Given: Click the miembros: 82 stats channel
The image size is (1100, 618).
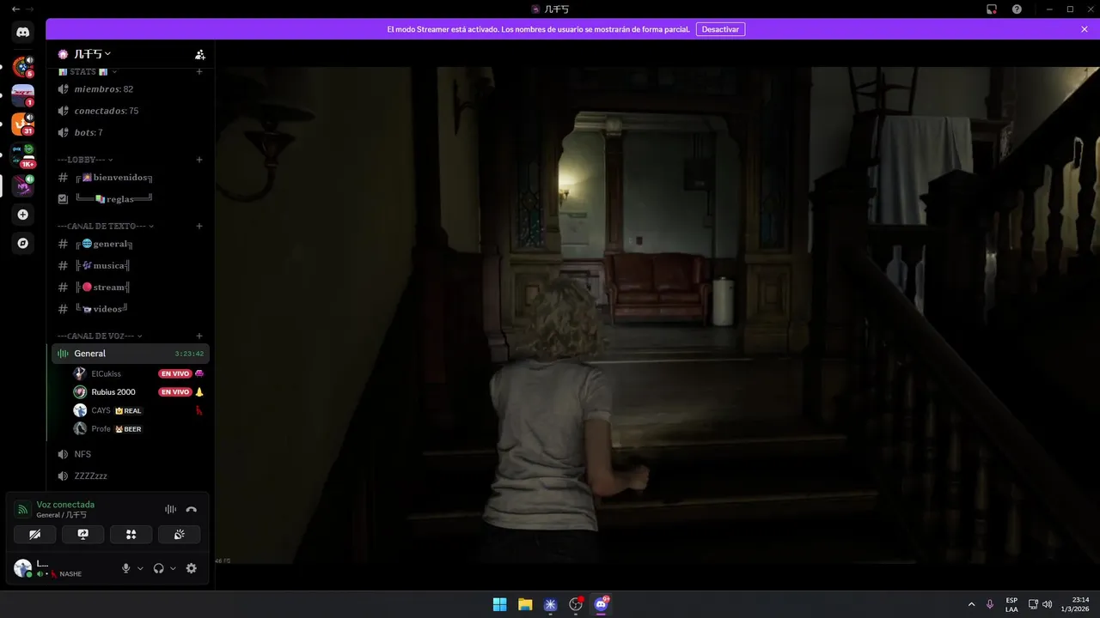Looking at the screenshot, I should [x=131, y=89].
